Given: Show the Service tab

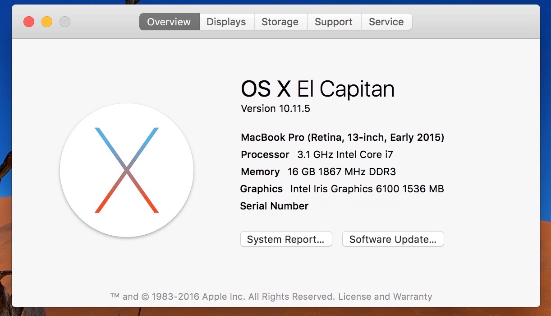Looking at the screenshot, I should (386, 22).
